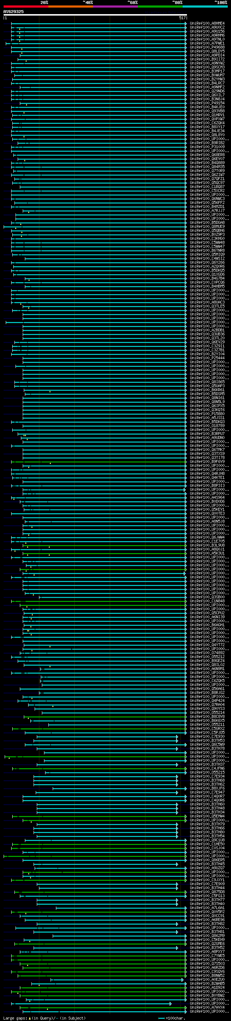Click UniRef100_Q5QC97 label

[x=207, y=183]
